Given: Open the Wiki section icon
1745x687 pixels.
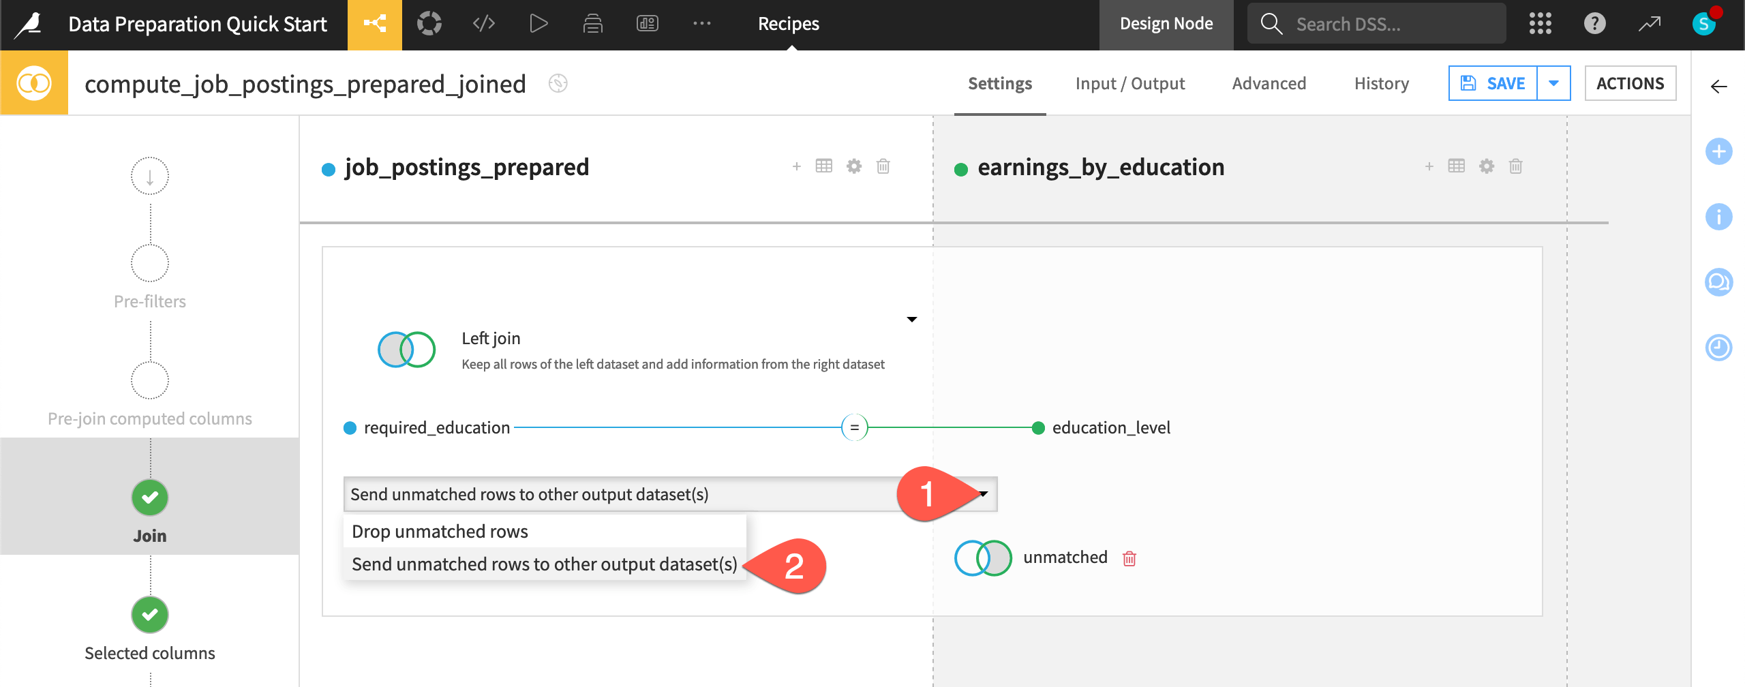Looking at the screenshot, I should [x=592, y=23].
